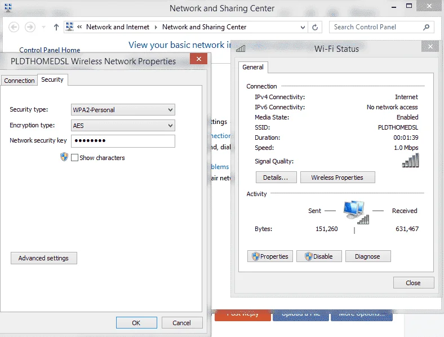
Task: Close the Wi-Fi Status dialog with X
Action: (x=430, y=46)
